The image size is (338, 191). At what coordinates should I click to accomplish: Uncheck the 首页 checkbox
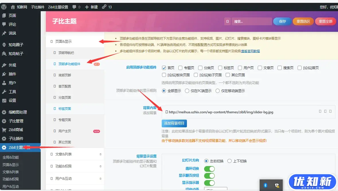[x=164, y=68]
